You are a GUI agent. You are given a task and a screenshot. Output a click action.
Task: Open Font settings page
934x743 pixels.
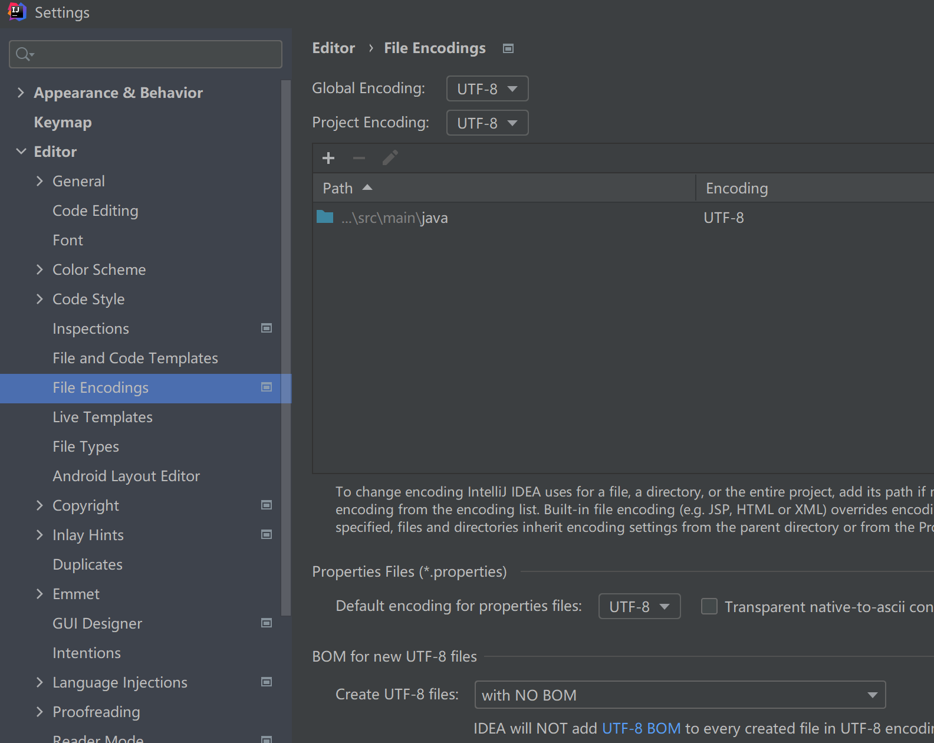click(68, 240)
